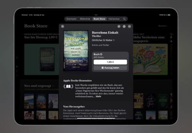Open author page Göttlicher & Walter

pos(103,40)
